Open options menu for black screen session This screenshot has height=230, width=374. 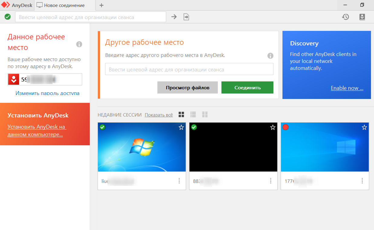[271, 181]
